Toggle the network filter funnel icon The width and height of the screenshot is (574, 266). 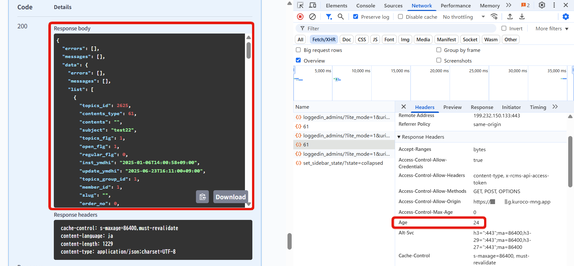328,17
